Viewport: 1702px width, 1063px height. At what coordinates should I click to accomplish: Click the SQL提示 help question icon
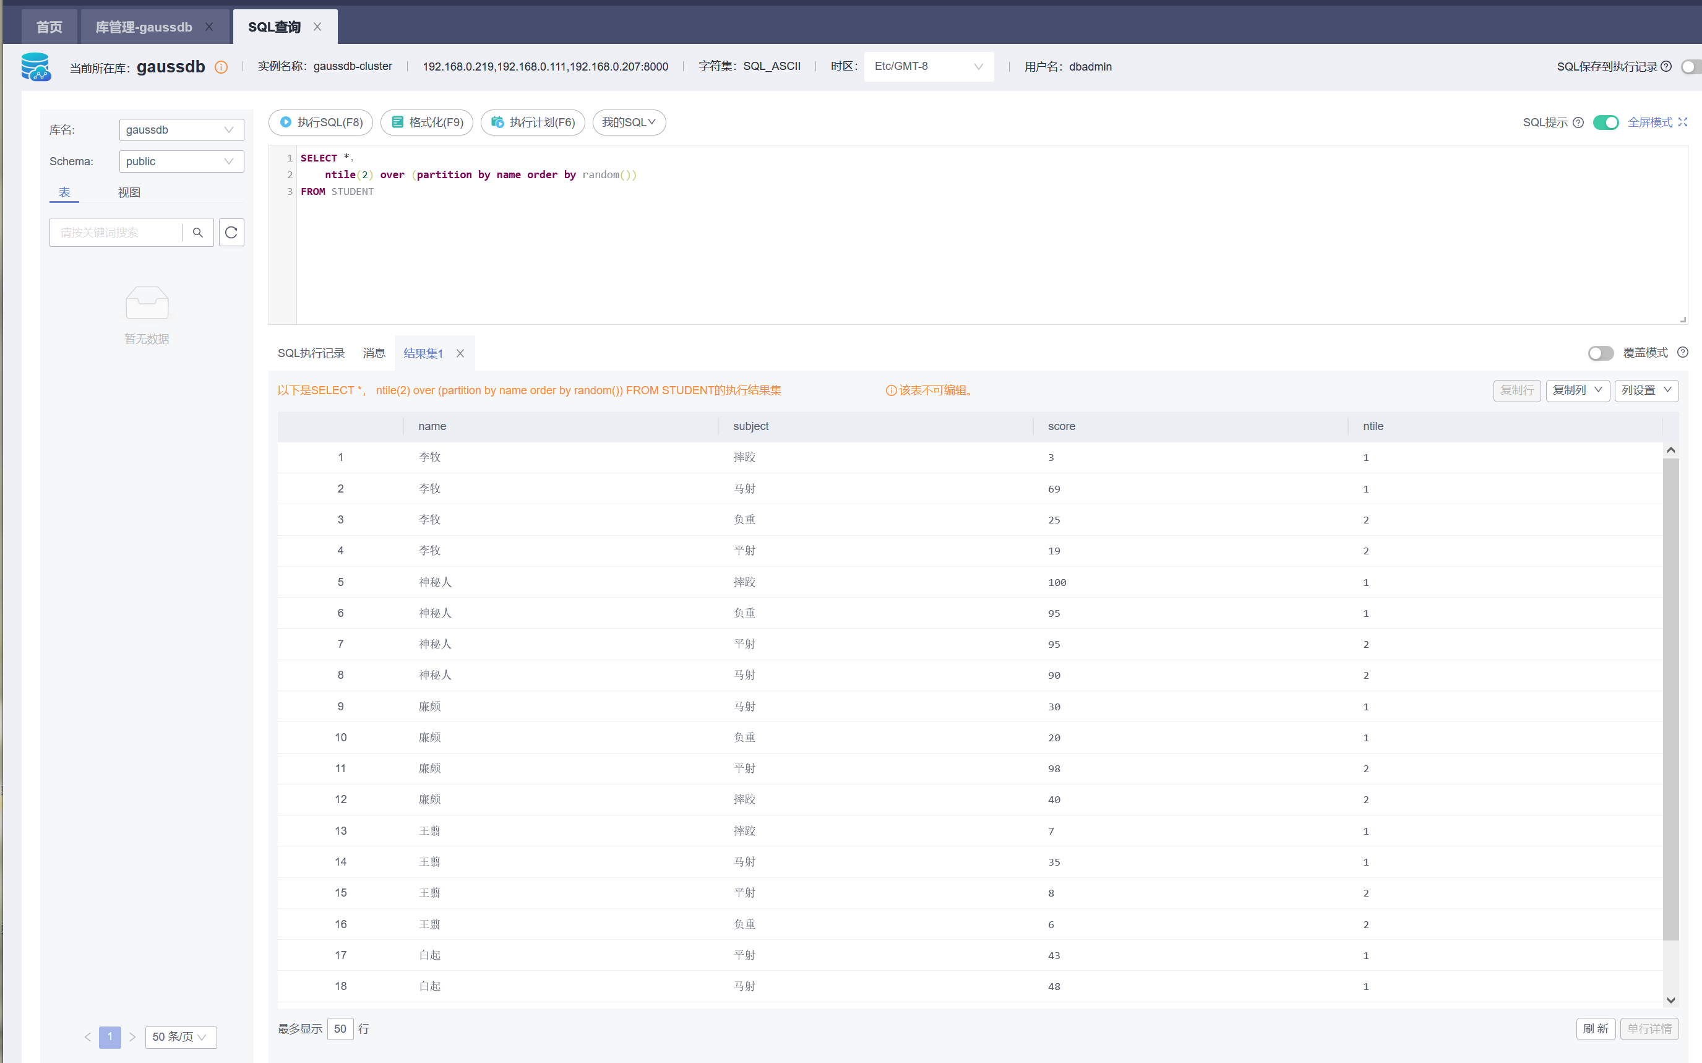pyautogui.click(x=1578, y=123)
